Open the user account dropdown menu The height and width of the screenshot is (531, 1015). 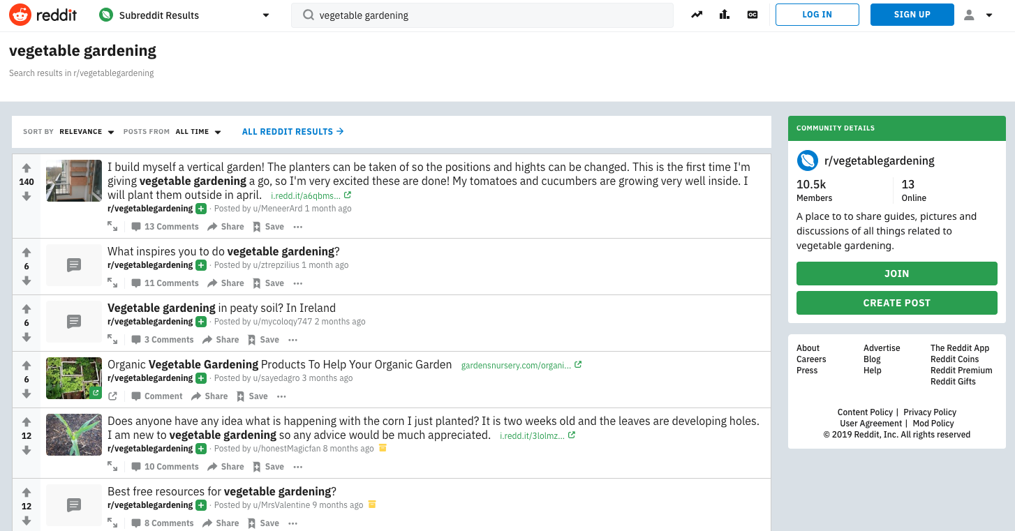click(x=978, y=15)
